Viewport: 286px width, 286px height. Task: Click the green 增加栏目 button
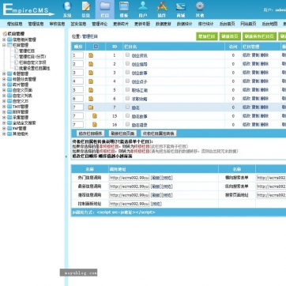pos(207,36)
